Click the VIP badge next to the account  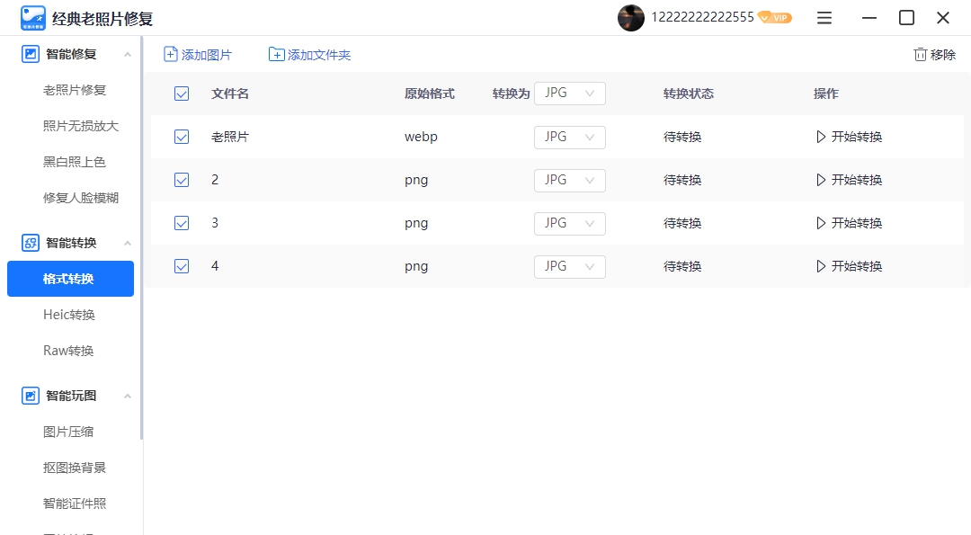coord(774,17)
